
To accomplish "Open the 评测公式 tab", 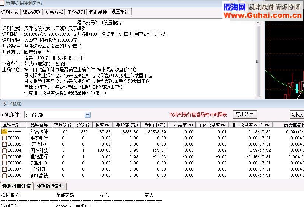I will pos(10,12).
